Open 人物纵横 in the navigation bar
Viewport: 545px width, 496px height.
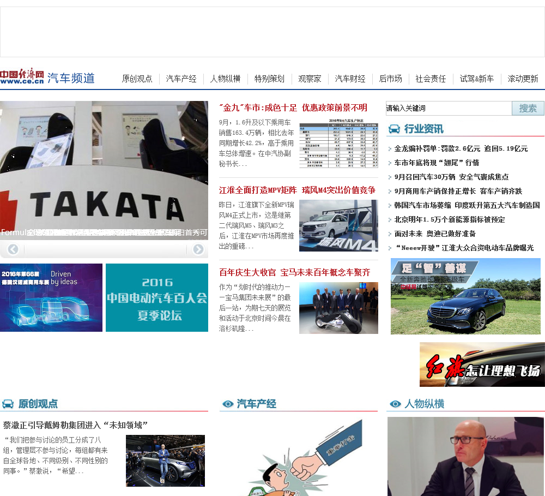tap(225, 79)
